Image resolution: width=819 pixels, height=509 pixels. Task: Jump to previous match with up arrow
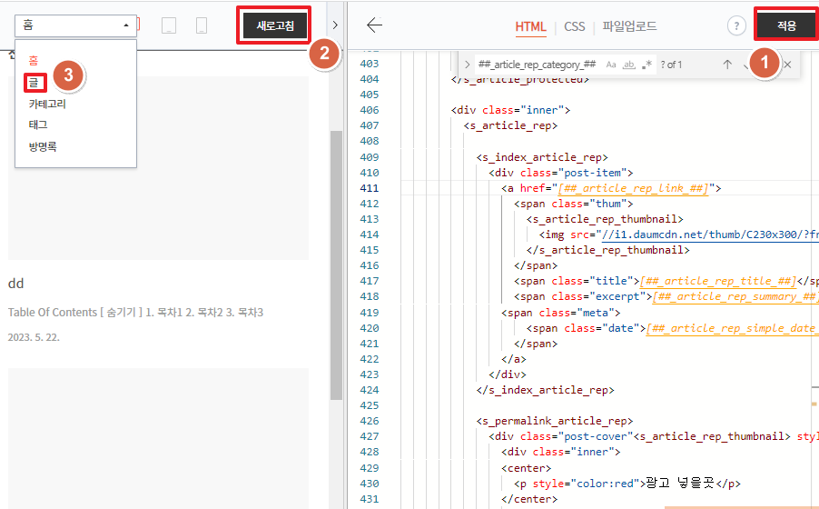[727, 65]
